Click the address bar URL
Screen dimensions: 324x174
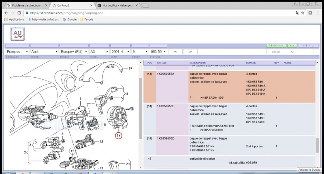pos(67,13)
